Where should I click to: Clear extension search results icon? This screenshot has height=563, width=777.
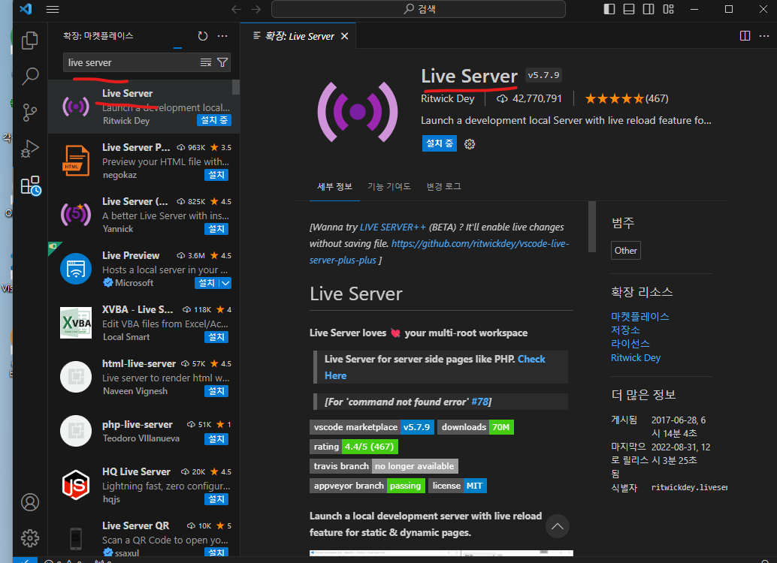coord(206,62)
